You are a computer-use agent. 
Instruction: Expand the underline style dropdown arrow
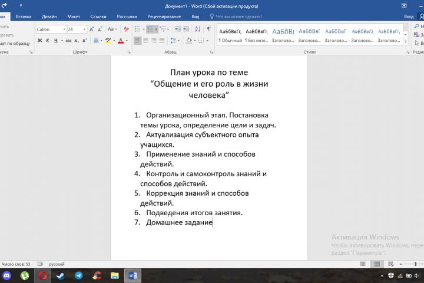tap(62, 41)
